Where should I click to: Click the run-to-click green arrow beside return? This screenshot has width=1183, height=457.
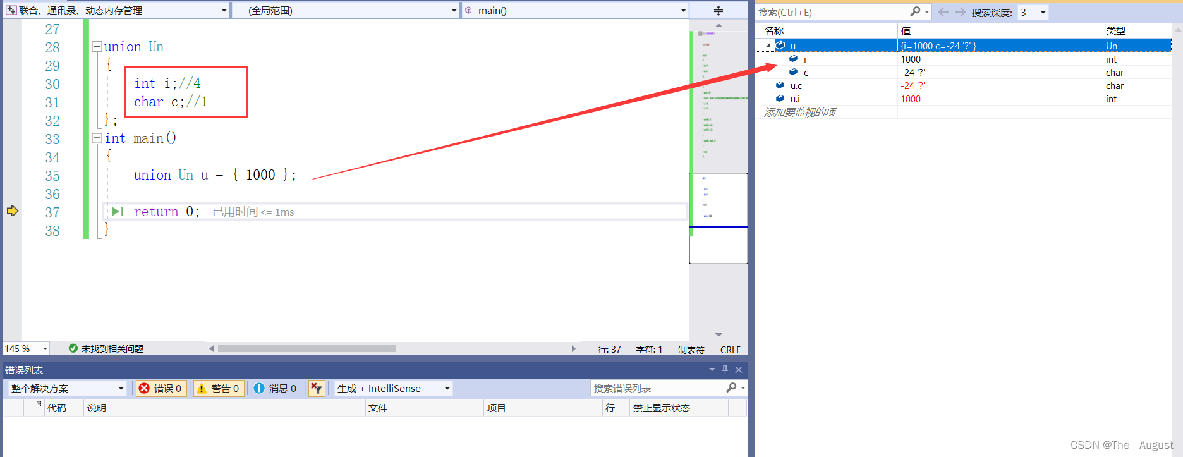click(x=117, y=212)
